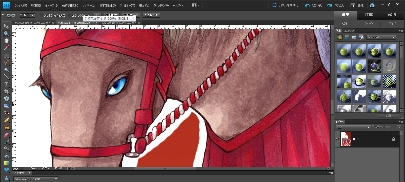
Task: Select the Zoom magnifier tool in toolbox
Action: pyautogui.click(x=7, y=34)
